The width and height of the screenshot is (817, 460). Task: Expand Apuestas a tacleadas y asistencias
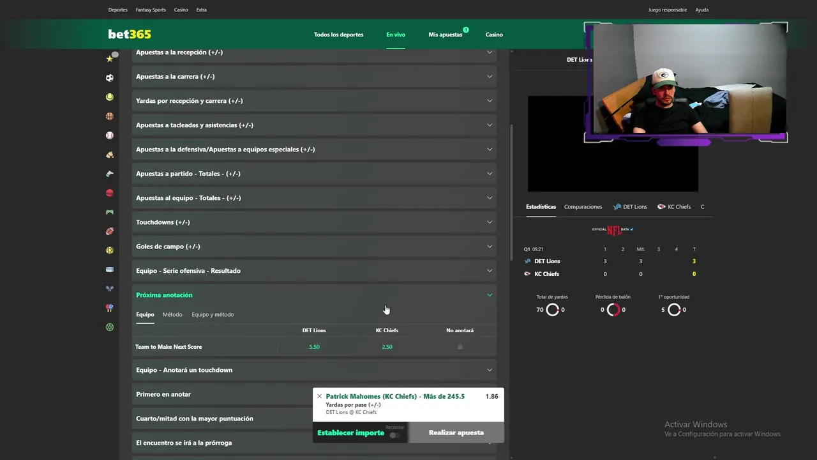(x=314, y=125)
